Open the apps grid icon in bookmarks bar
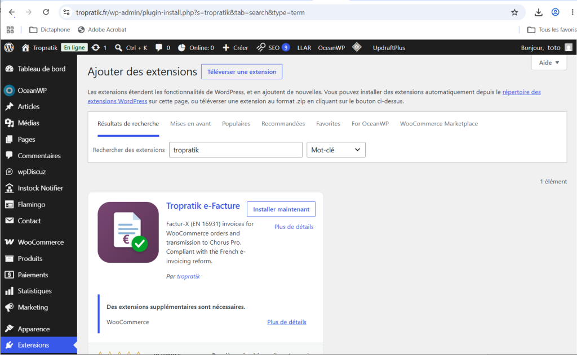Screen dimensions: 577x355 (10, 30)
